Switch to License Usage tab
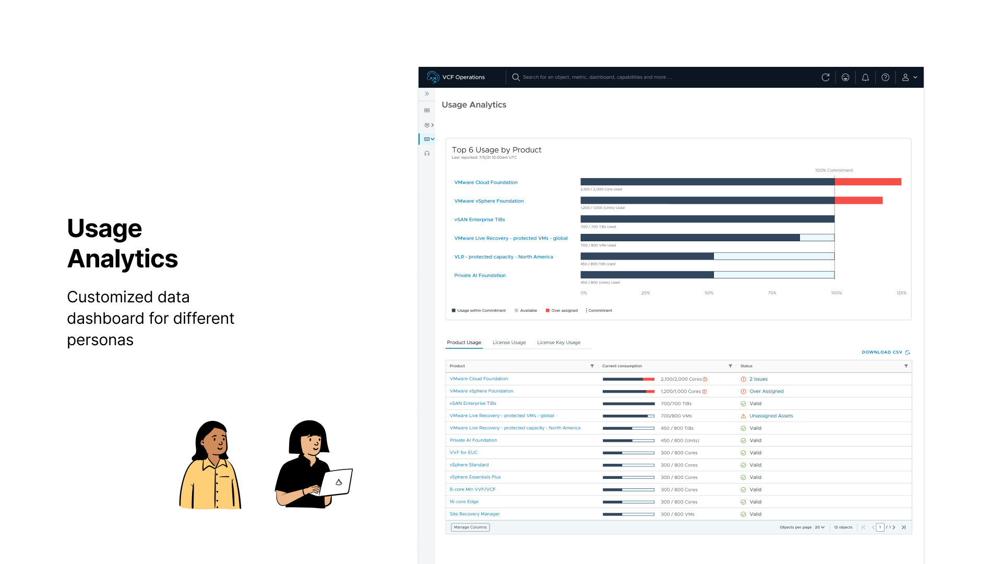Image resolution: width=1002 pixels, height=564 pixels. coord(509,343)
